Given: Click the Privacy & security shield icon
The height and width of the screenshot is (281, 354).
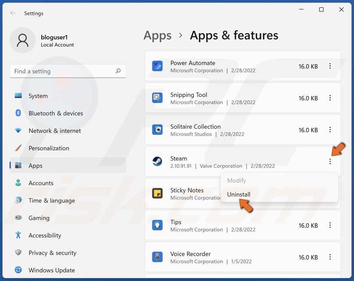Looking at the screenshot, I should coord(18,252).
